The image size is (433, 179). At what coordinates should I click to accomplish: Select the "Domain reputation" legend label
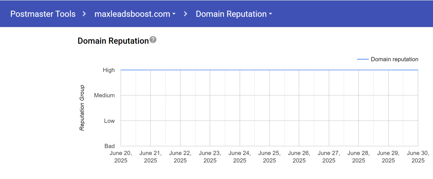pyautogui.click(x=394, y=59)
